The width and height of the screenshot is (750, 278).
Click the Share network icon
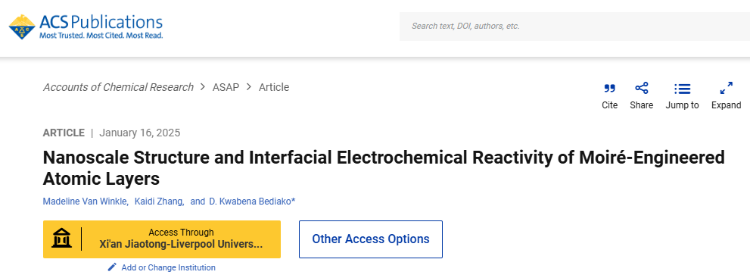642,89
